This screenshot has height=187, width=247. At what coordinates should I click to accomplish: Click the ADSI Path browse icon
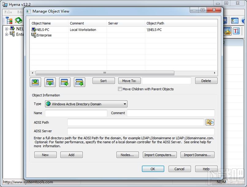click(x=210, y=122)
